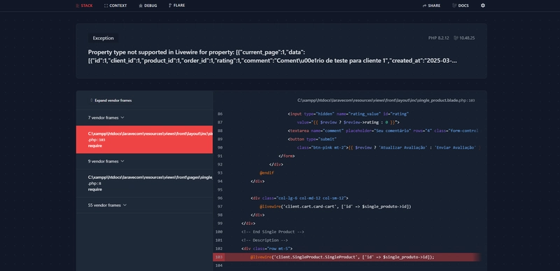Click the Description comment on line 101
The width and height of the screenshot is (560, 271).
(x=265, y=240)
